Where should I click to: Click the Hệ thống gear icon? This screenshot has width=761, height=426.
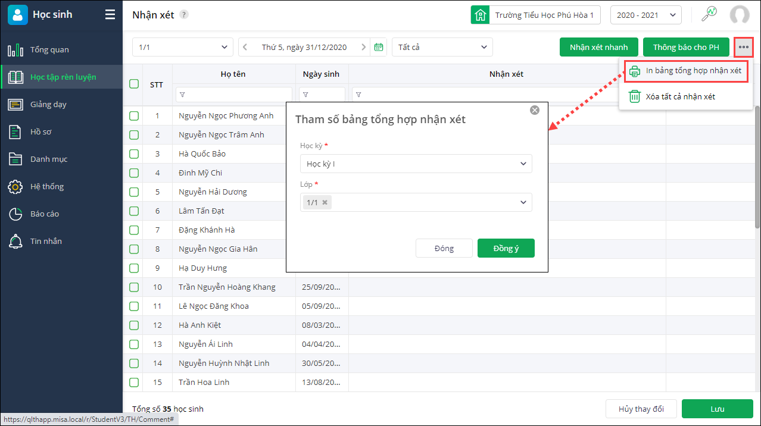(15, 187)
